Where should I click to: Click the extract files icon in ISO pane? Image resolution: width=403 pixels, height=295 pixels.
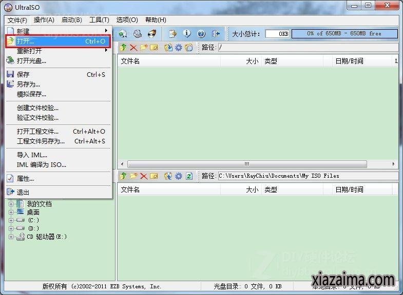pos(168,48)
